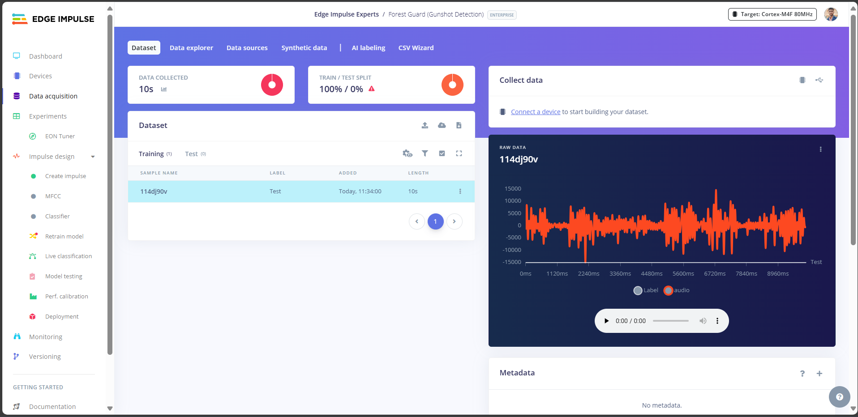858x417 pixels.
Task: Toggle select multiple samples checkbox icon
Action: (x=442, y=153)
